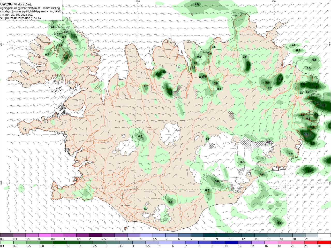The image size is (331, 248).
Task: Select the light violet rain swatch between 14 and 16
Action: tap(258, 243)
